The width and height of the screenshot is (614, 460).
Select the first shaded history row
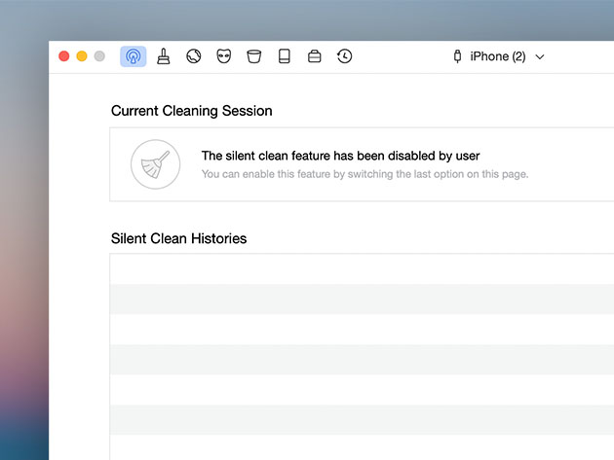click(x=362, y=300)
